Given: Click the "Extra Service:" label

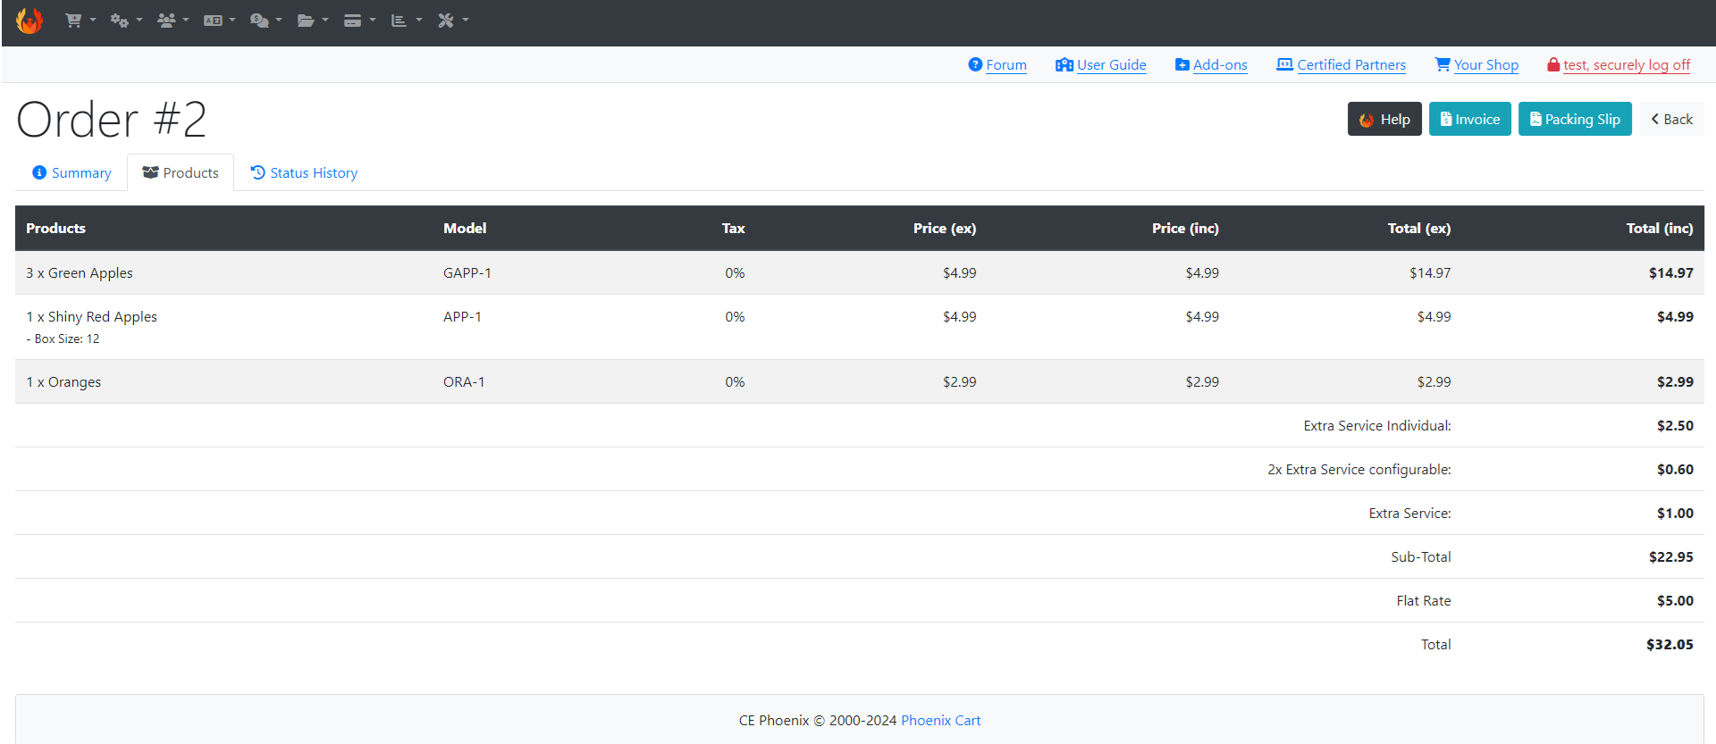Looking at the screenshot, I should click(x=1409, y=513).
